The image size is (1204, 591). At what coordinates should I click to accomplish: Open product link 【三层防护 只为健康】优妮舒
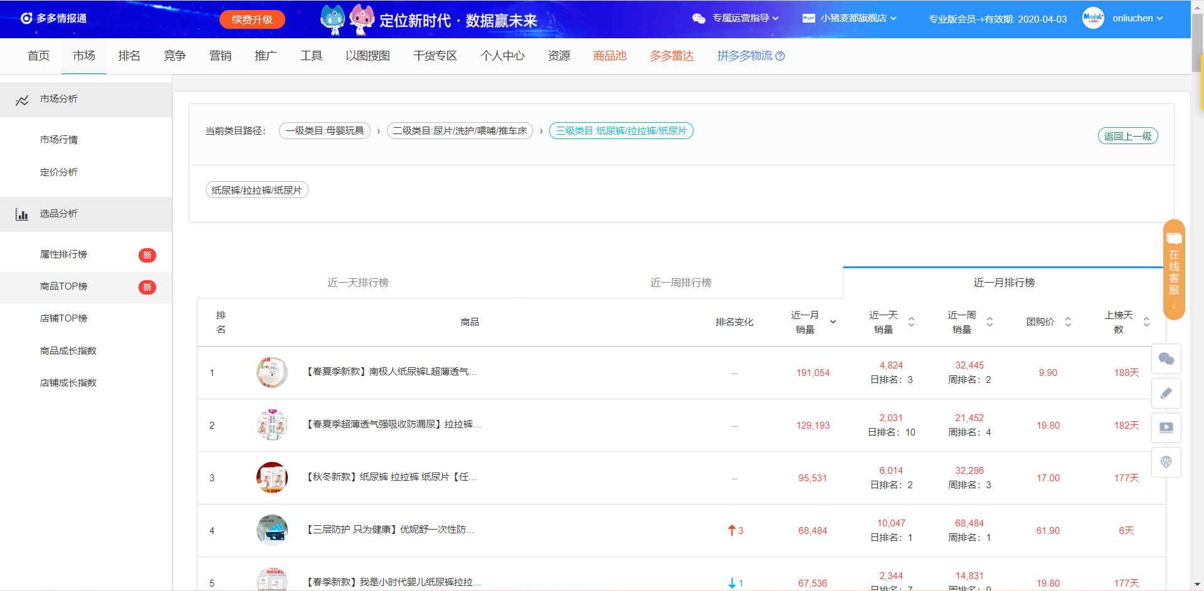coord(389,530)
